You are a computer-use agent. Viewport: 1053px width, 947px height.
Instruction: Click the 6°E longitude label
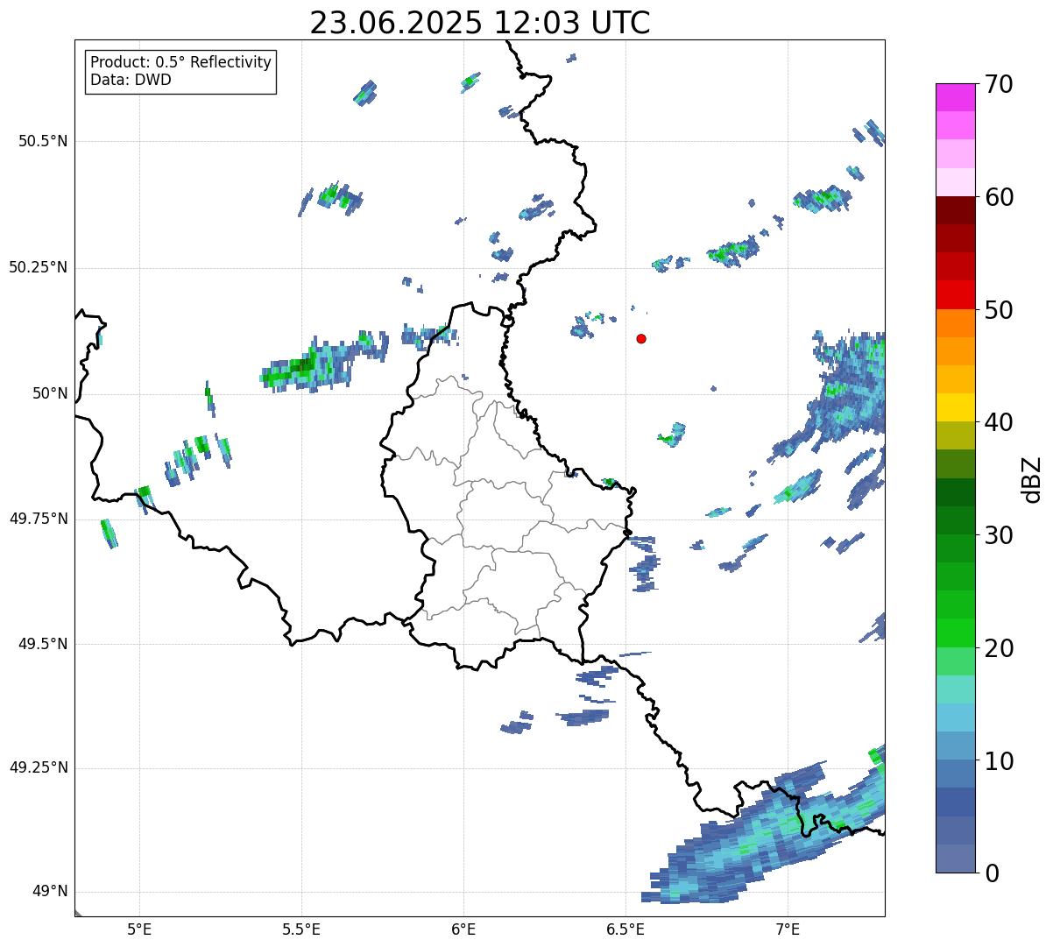(x=463, y=929)
